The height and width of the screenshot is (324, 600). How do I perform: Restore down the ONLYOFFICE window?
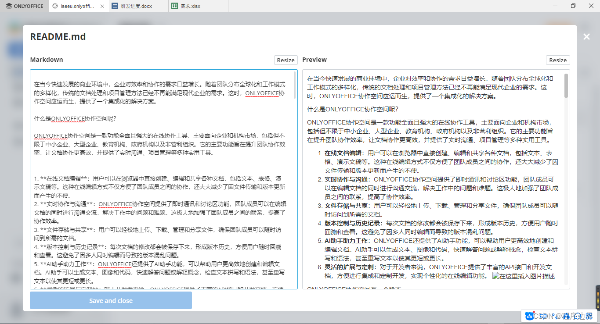pyautogui.click(x=573, y=6)
